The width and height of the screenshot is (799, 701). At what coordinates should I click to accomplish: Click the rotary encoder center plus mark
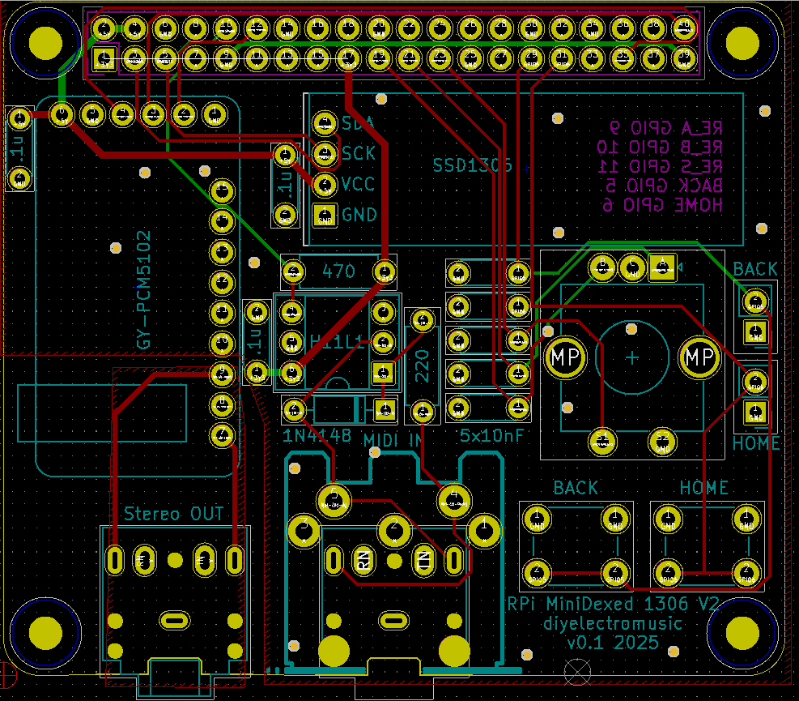(631, 357)
